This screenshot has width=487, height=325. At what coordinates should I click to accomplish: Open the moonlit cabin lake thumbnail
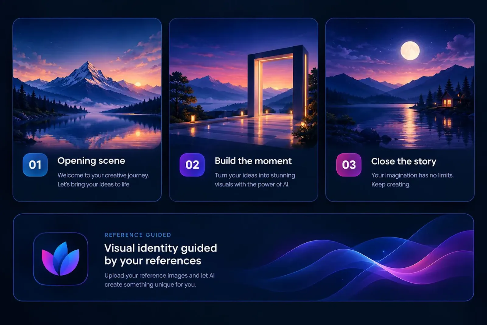click(x=400, y=84)
